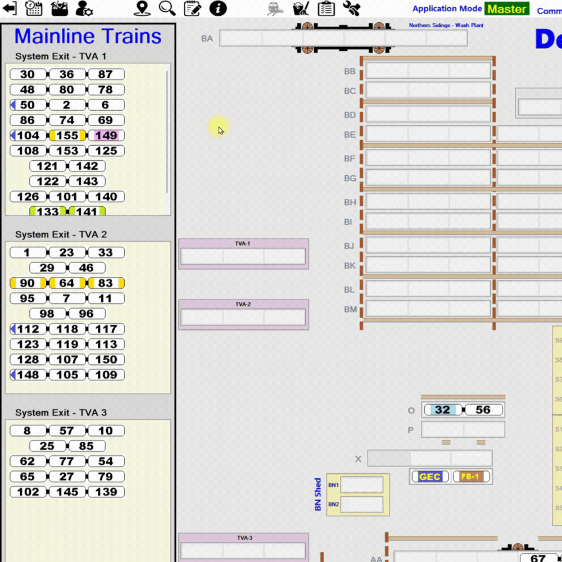562x562 pixels.
Task: Click the track X slot
Action: point(430,458)
